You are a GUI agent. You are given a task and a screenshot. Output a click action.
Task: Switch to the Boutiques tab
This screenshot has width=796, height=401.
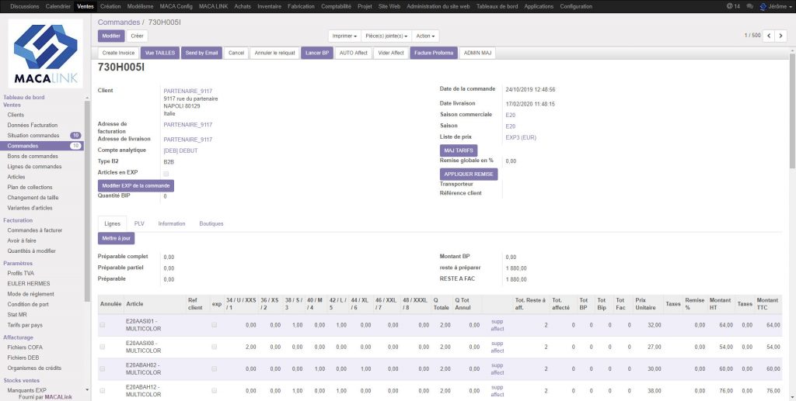click(x=211, y=223)
